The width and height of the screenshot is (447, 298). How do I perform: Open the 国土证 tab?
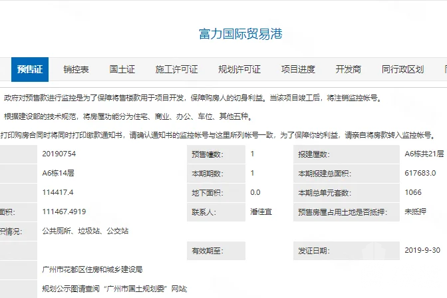(x=122, y=69)
